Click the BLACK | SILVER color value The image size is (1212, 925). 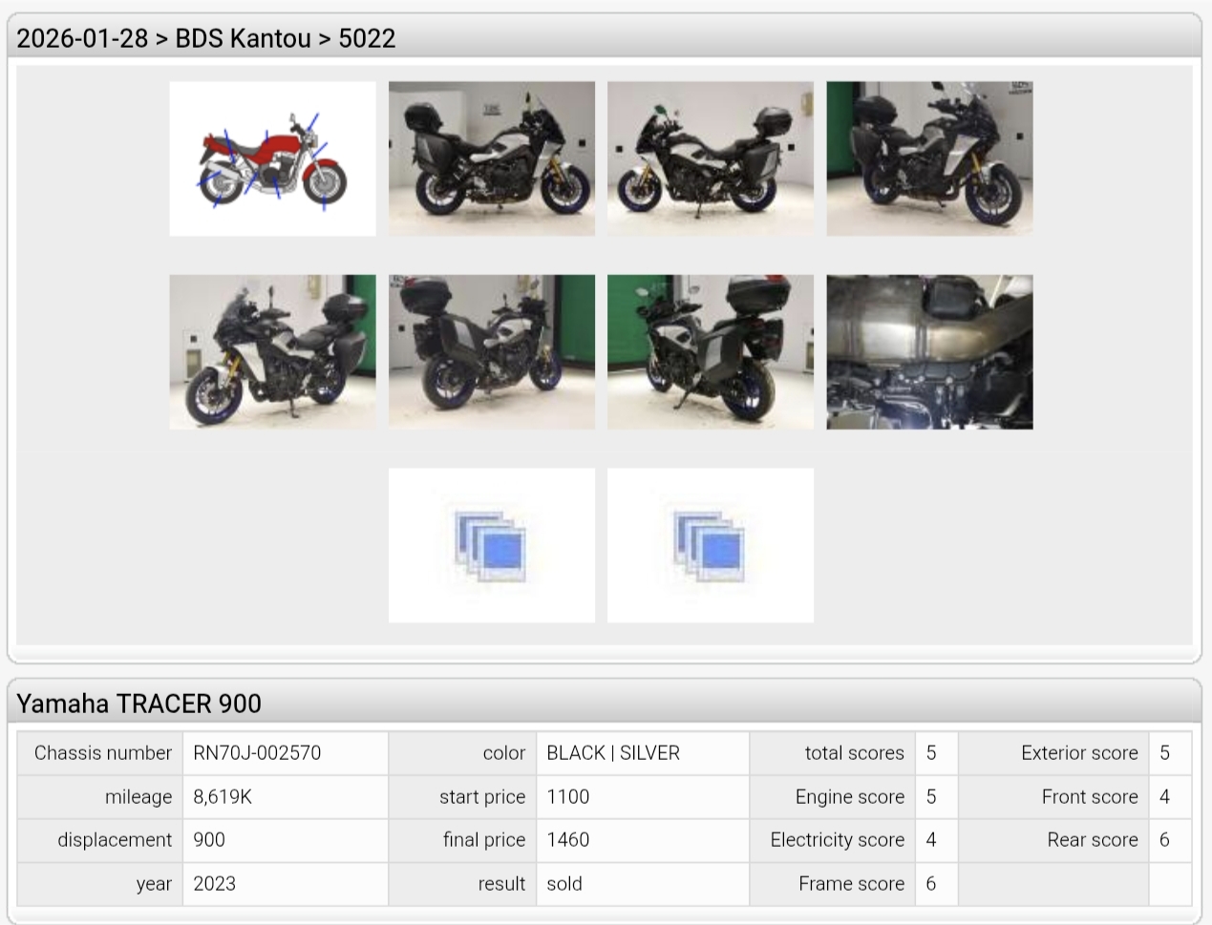(x=613, y=753)
